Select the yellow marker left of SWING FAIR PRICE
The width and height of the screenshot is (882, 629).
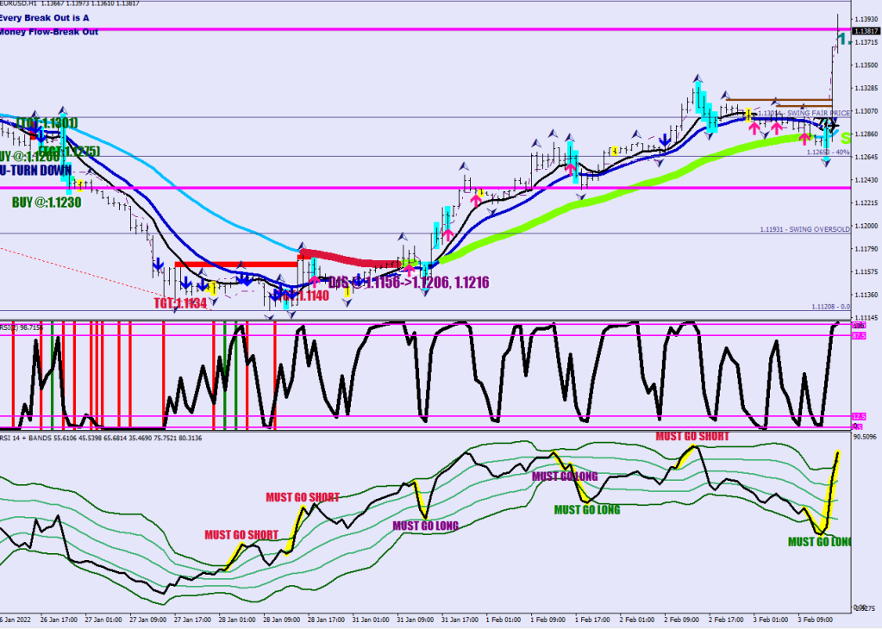coord(750,113)
